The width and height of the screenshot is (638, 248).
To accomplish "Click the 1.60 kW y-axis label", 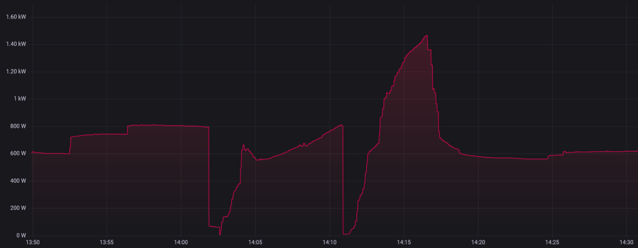I will 16,17.
